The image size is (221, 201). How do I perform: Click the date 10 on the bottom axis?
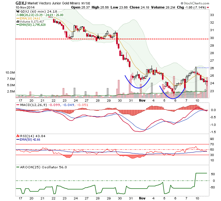(197, 198)
